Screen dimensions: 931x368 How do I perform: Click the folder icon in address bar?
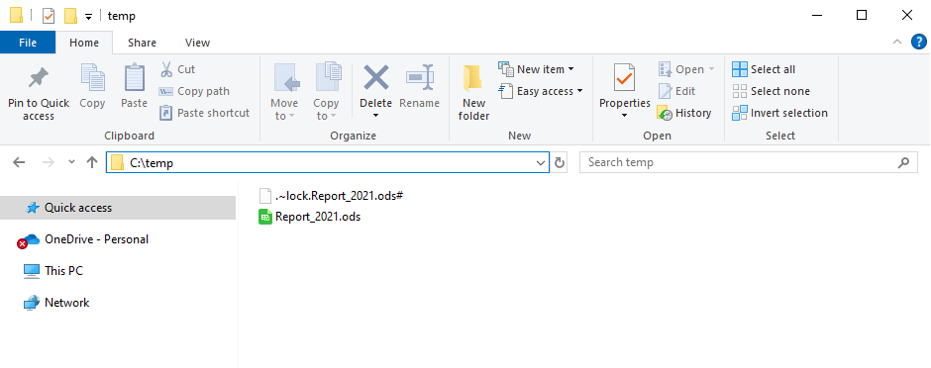(117, 162)
